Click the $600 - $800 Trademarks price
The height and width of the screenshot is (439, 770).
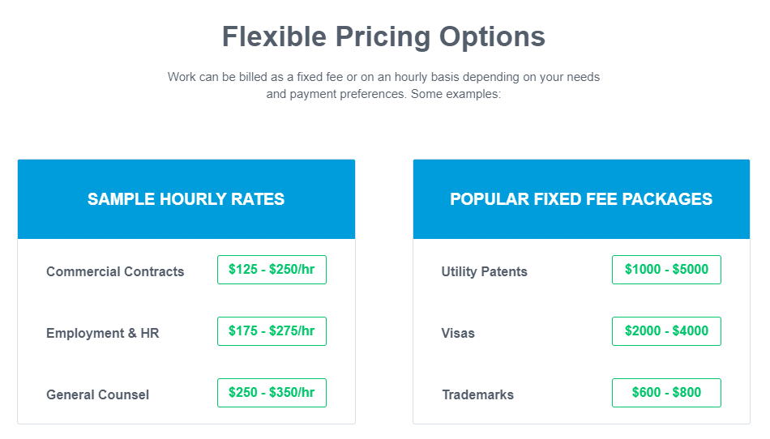click(666, 392)
